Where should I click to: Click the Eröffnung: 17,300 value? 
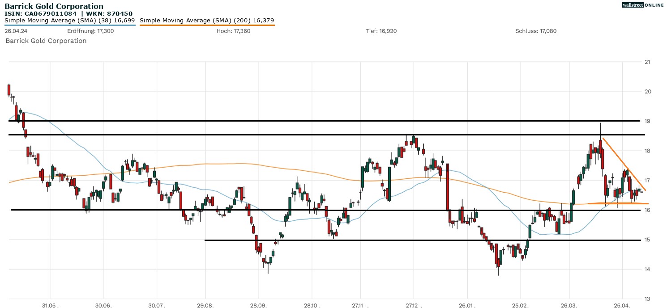coord(90,31)
